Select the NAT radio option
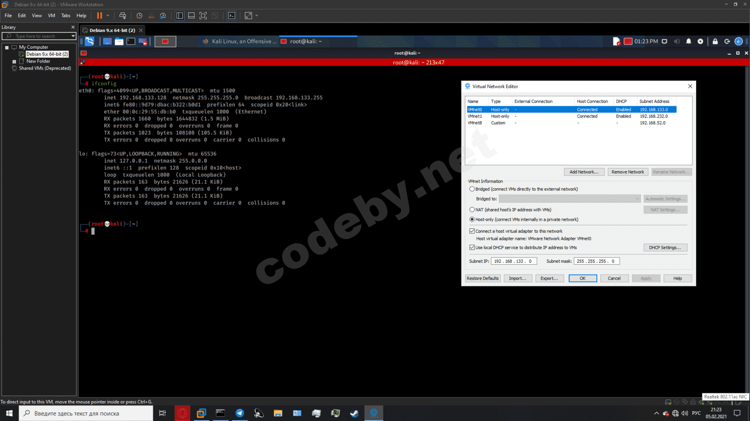 tap(472, 210)
